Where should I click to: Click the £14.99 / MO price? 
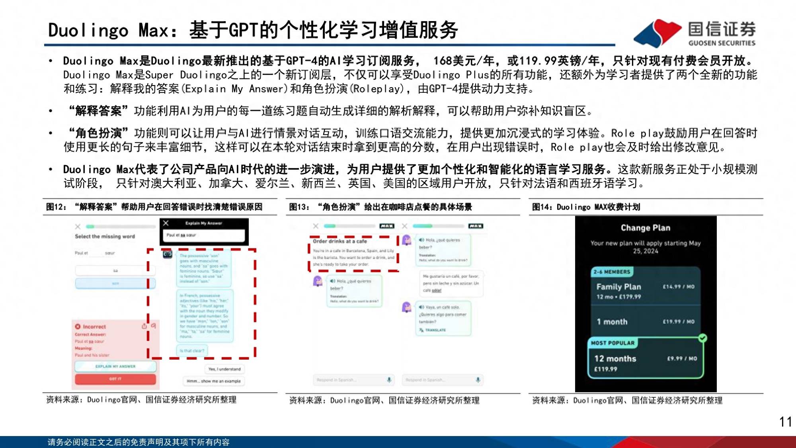(x=679, y=287)
